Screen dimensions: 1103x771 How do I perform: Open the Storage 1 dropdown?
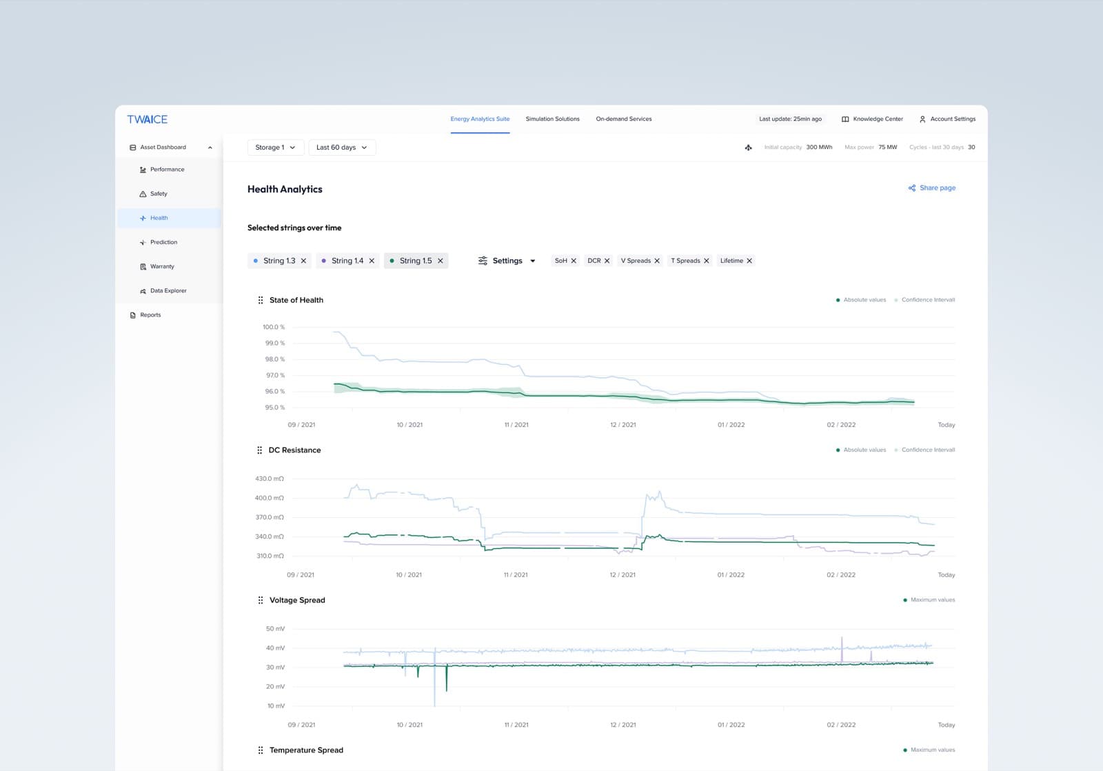click(x=276, y=148)
